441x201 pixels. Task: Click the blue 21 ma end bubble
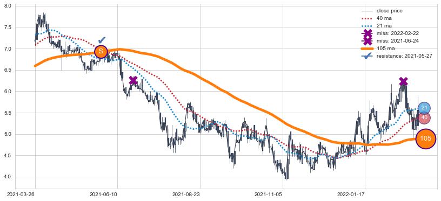[424, 108]
